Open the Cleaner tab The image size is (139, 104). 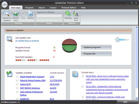pos(53,8)
